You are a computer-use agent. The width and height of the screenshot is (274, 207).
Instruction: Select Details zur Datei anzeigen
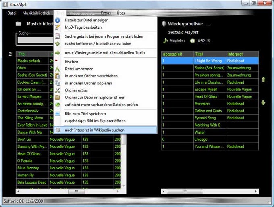pyautogui.click(x=106, y=20)
